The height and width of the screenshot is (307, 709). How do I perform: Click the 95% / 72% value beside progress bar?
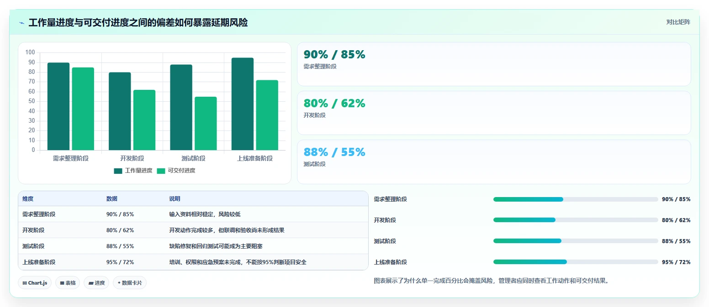676,262
